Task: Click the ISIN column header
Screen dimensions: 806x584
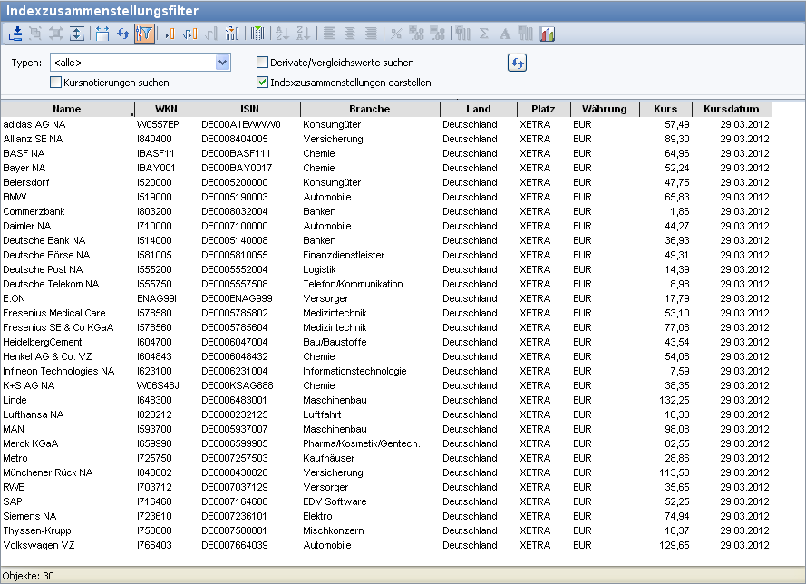Action: coord(249,110)
